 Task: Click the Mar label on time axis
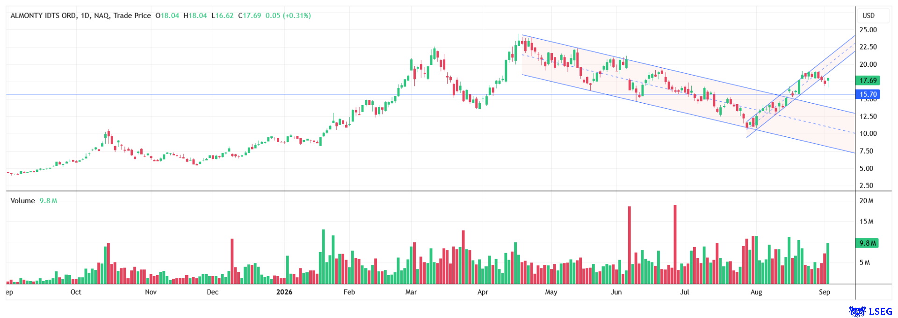tap(411, 292)
